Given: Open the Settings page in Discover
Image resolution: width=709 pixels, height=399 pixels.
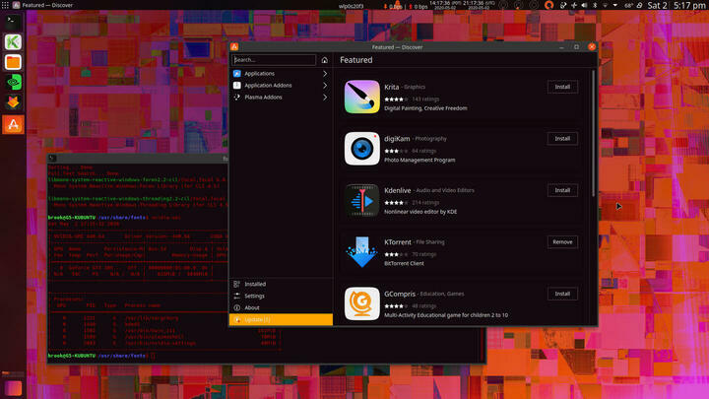Looking at the screenshot, I should pyautogui.click(x=281, y=296).
